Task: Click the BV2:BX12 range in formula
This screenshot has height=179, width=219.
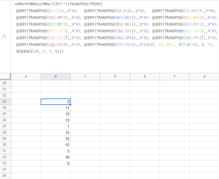Action: (193, 24)
